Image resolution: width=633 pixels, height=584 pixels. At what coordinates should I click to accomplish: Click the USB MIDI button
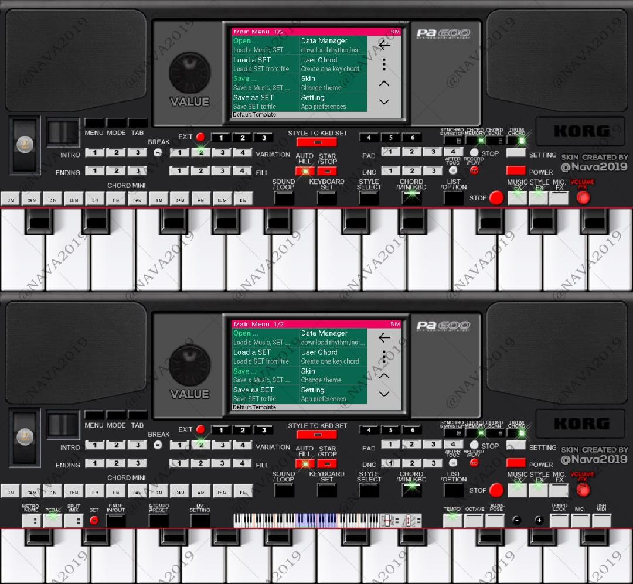tap(601, 520)
